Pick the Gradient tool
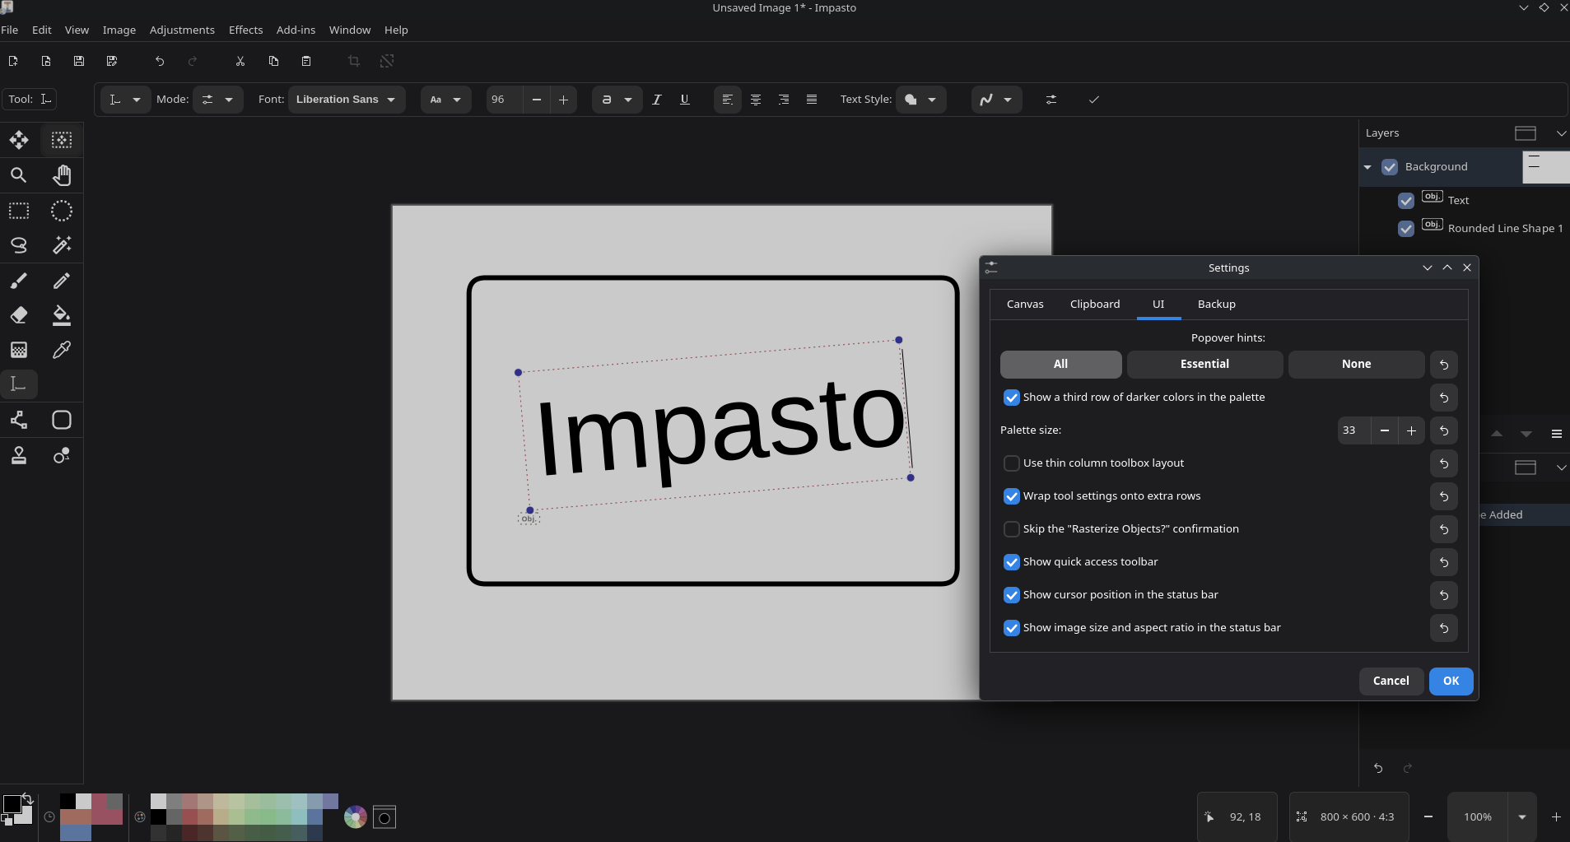The image size is (1570, 842). pyautogui.click(x=19, y=350)
